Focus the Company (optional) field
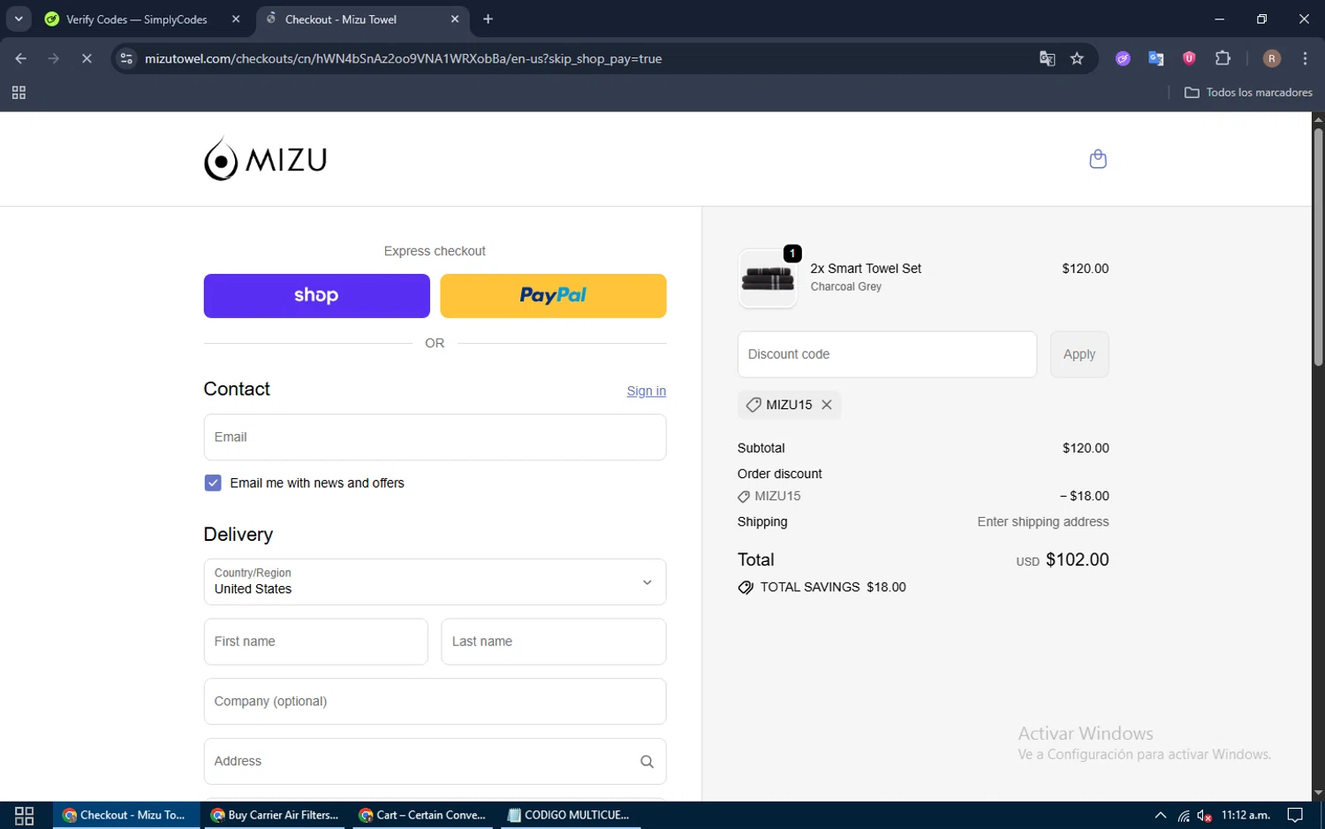The image size is (1325, 829). 435,702
